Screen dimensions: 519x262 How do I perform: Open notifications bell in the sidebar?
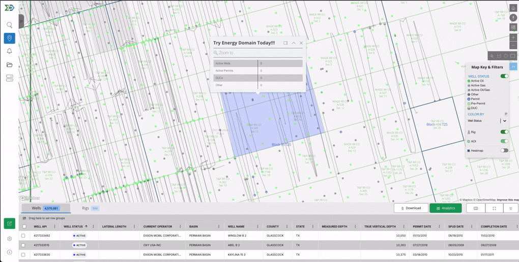click(9, 51)
